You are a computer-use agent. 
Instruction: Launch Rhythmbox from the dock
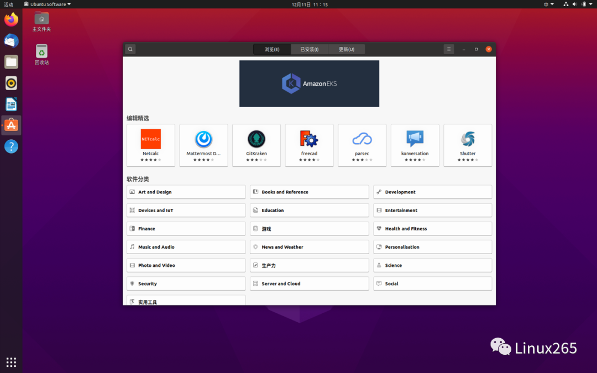[x=11, y=83]
